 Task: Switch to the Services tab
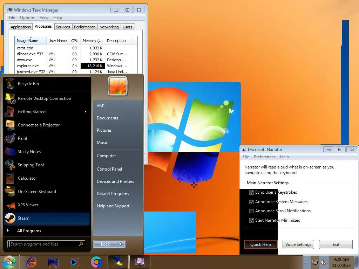[x=63, y=27]
